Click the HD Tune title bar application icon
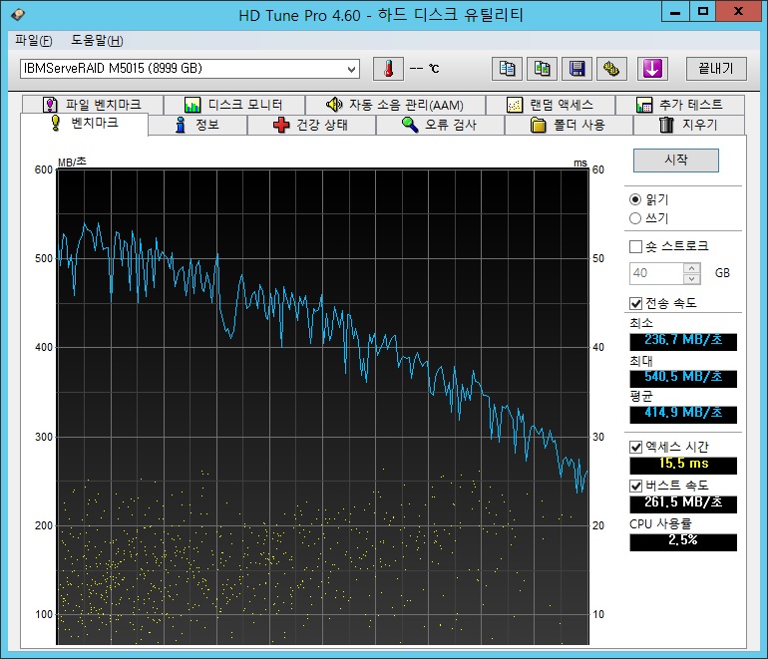The width and height of the screenshot is (768, 659). [18, 14]
